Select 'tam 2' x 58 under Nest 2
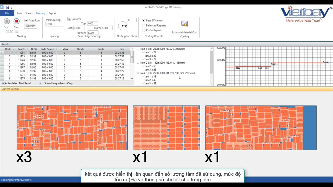The width and height of the screenshot is (333, 187). coord(150,66)
